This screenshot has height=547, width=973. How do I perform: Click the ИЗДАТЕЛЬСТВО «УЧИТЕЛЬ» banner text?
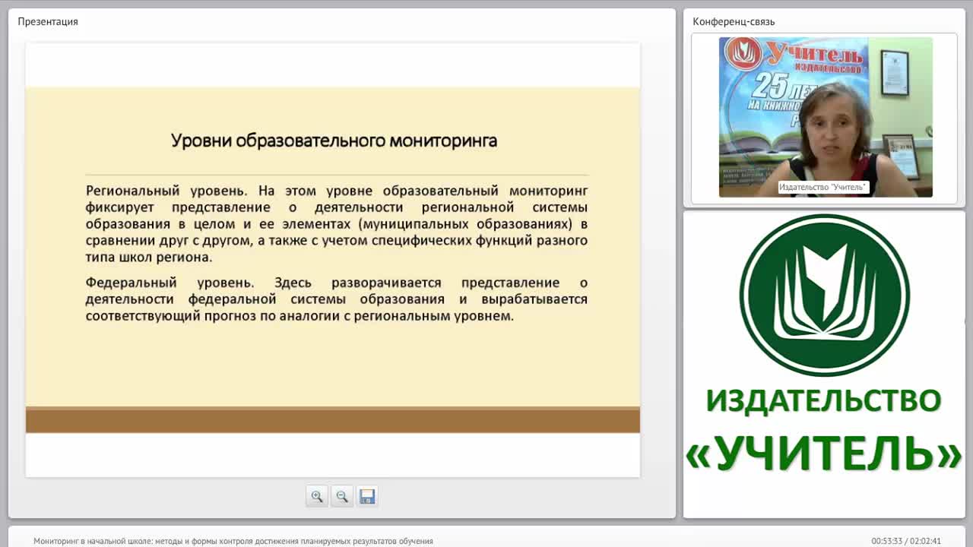point(824,429)
